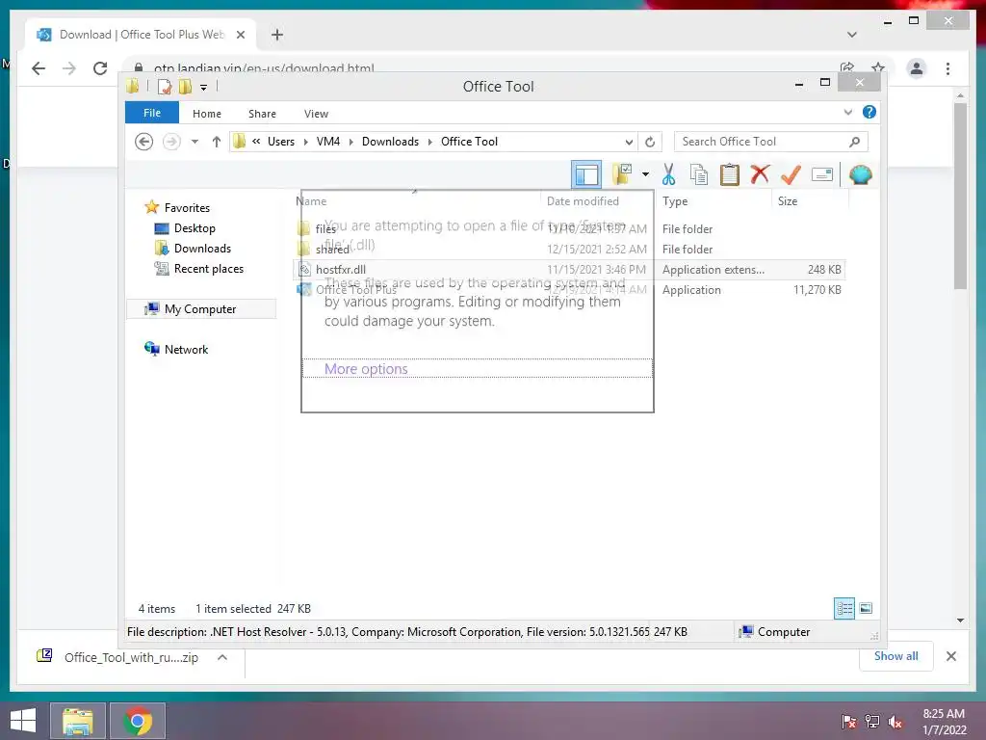Screen dimensions: 986x740
Task: Open Chrome from the taskbar
Action: (x=138, y=721)
